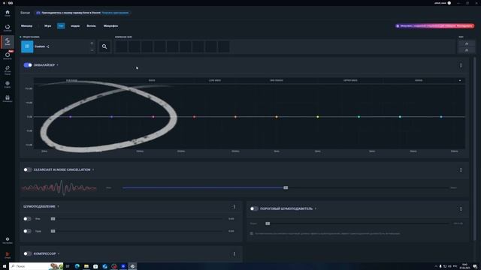Open the Шумоподавление section kebab menu

(234, 207)
